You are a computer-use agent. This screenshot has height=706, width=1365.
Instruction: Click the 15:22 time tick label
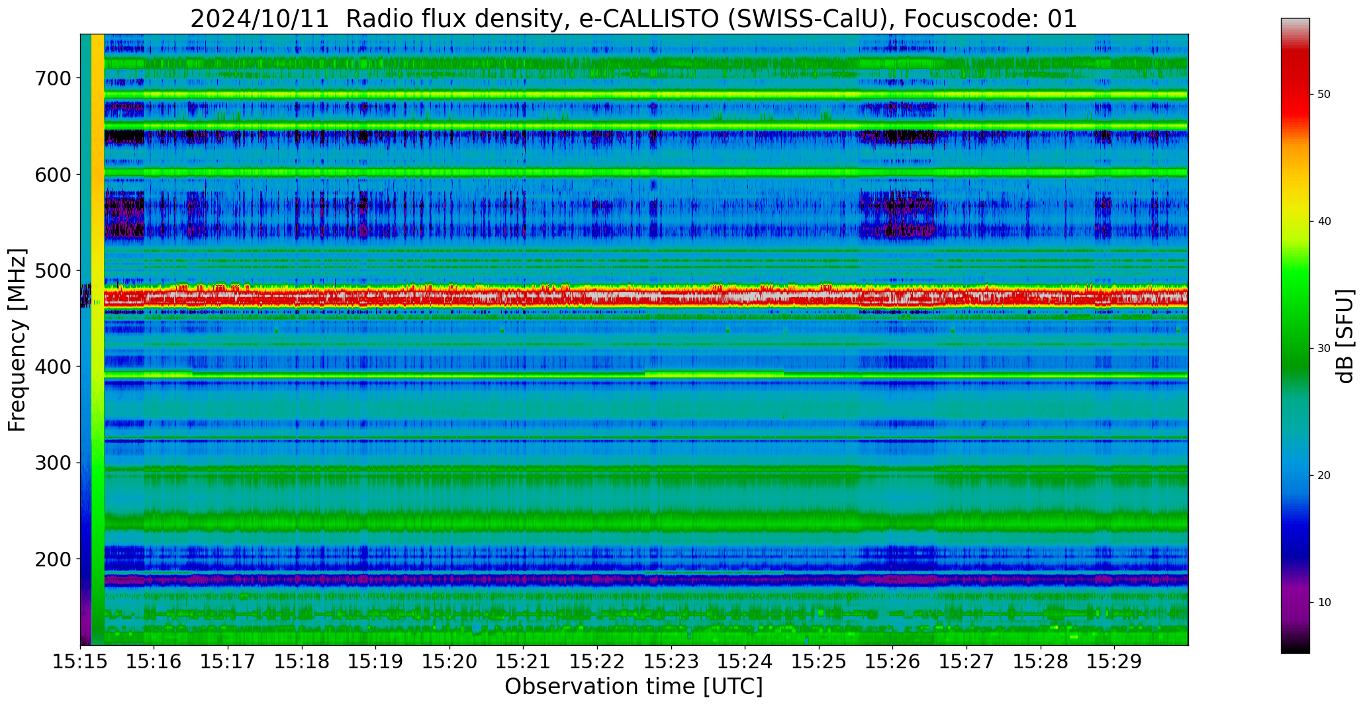(x=598, y=662)
